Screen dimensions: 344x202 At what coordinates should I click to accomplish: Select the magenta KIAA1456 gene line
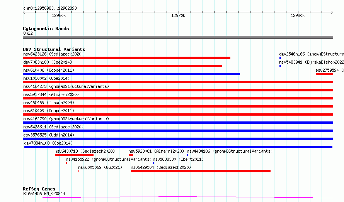click(178, 197)
